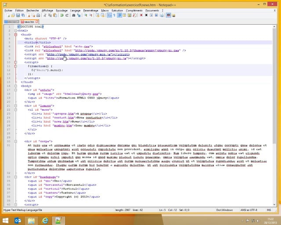
Task: Toggle INS insert mode in status bar
Action: pyautogui.click(x=269, y=210)
